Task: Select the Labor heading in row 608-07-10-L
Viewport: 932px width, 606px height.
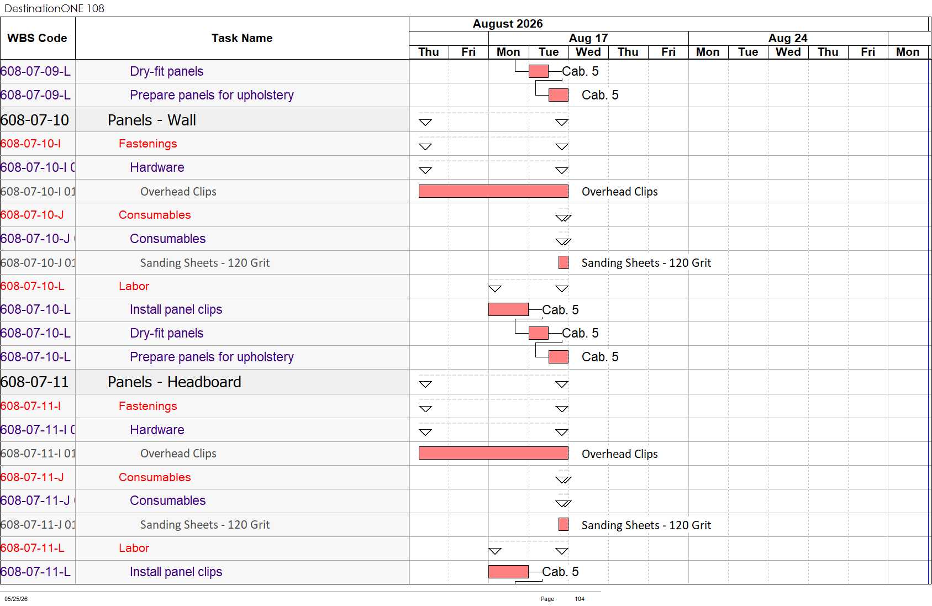Action: tap(134, 286)
